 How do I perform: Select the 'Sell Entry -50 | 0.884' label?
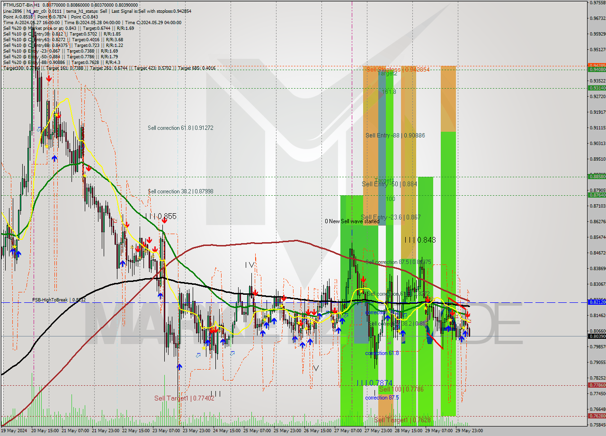tap(389, 184)
